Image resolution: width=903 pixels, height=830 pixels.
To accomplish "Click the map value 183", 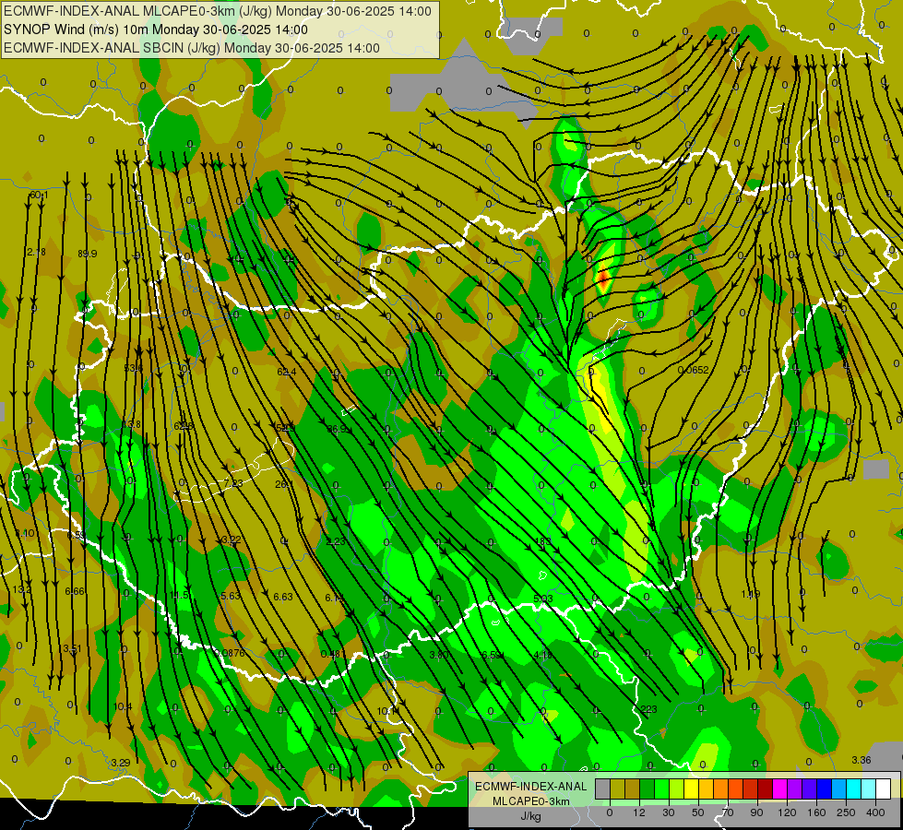I will (543, 541).
